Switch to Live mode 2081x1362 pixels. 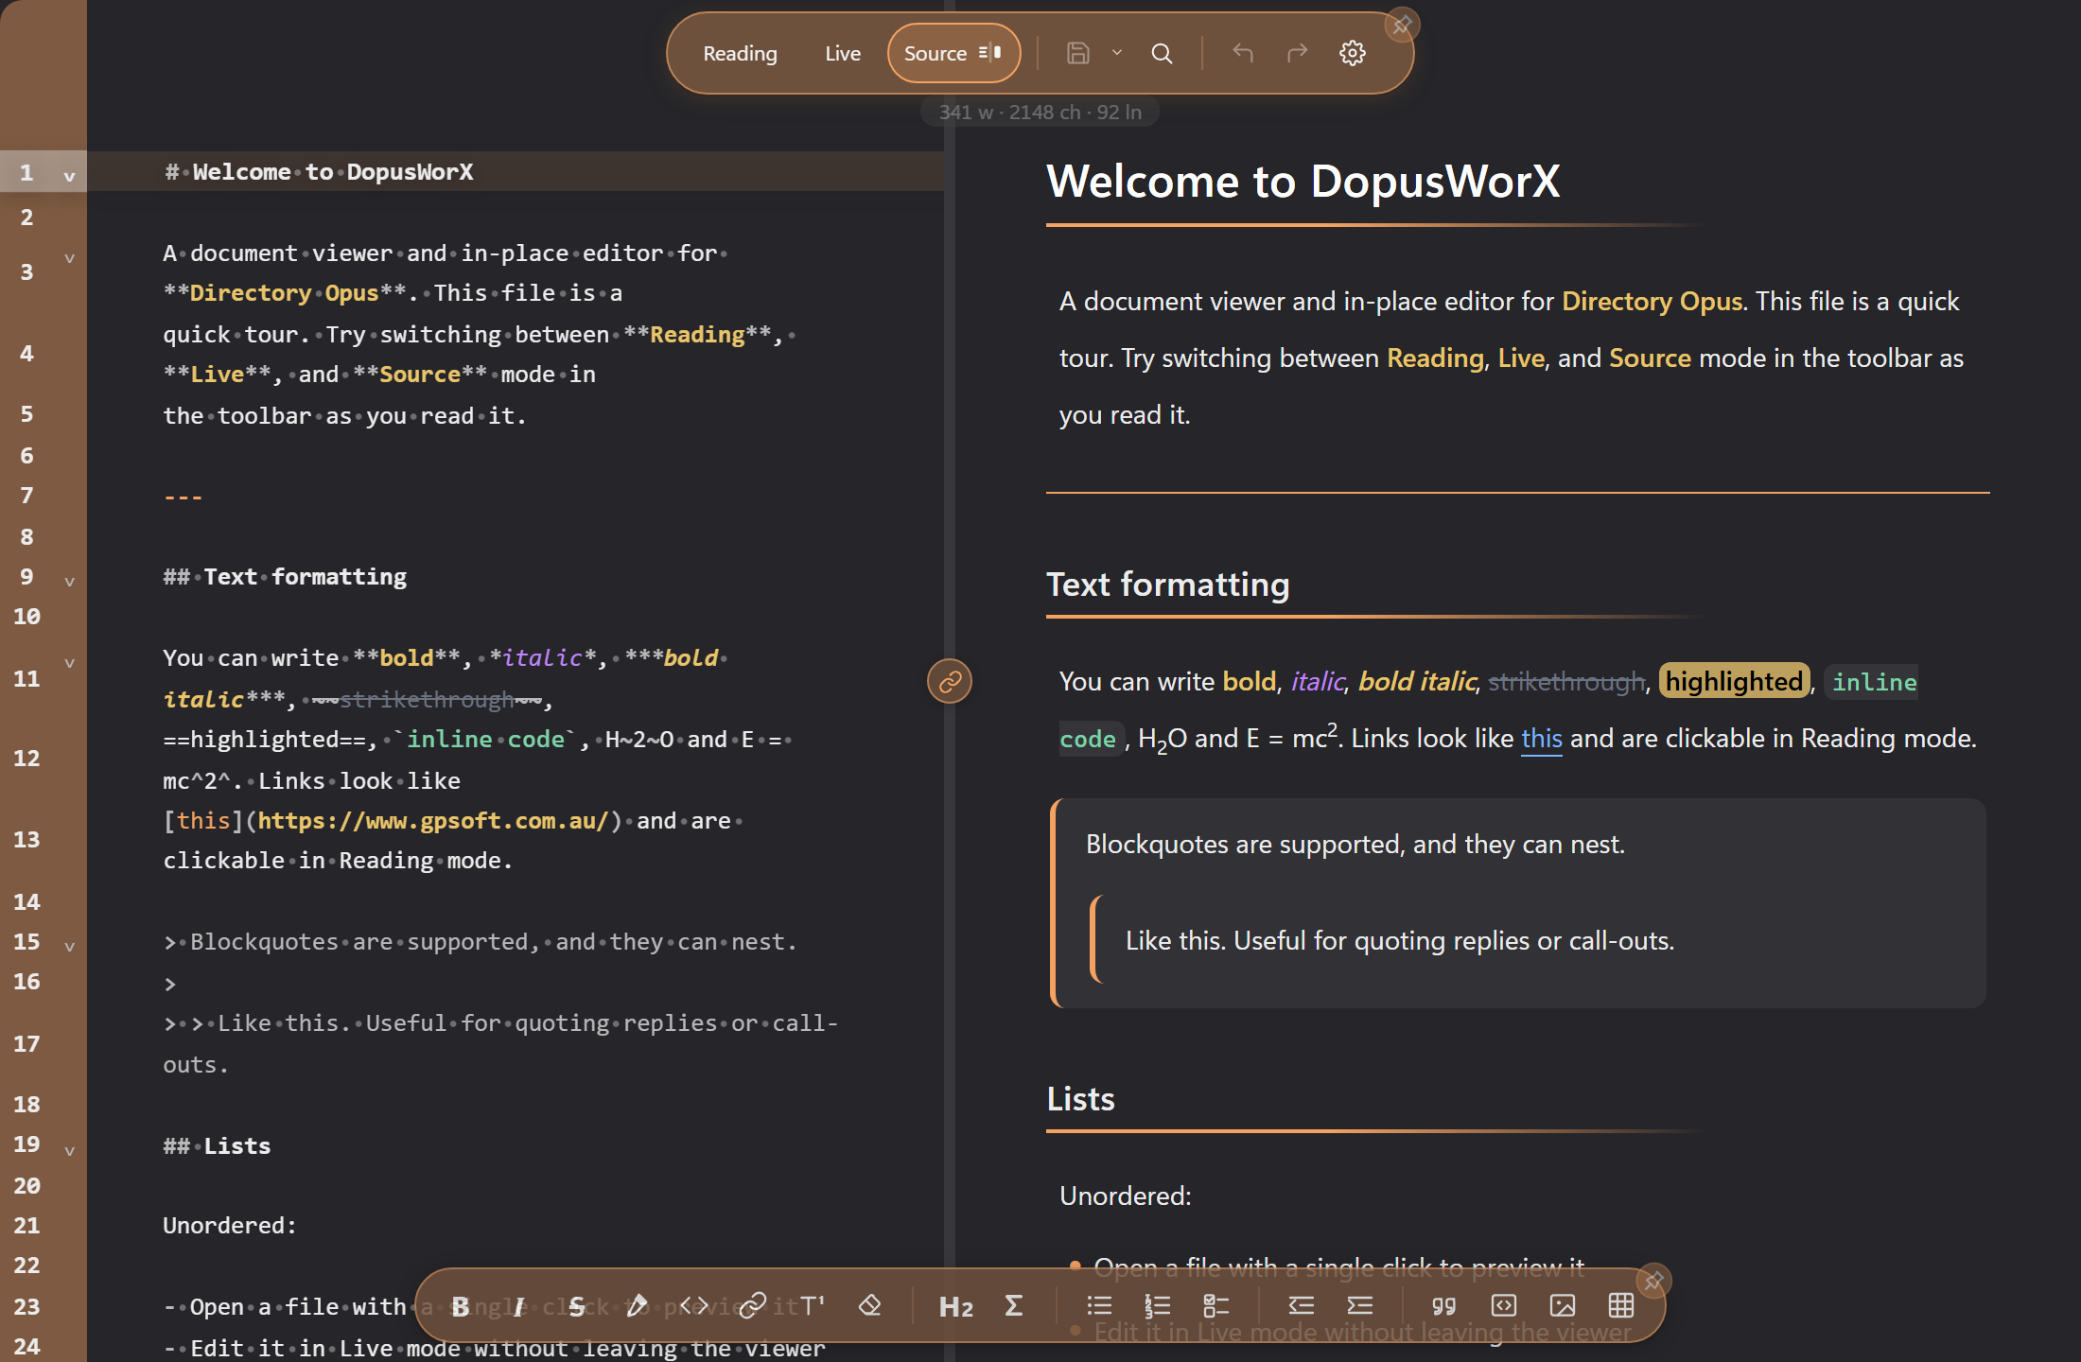coord(843,54)
